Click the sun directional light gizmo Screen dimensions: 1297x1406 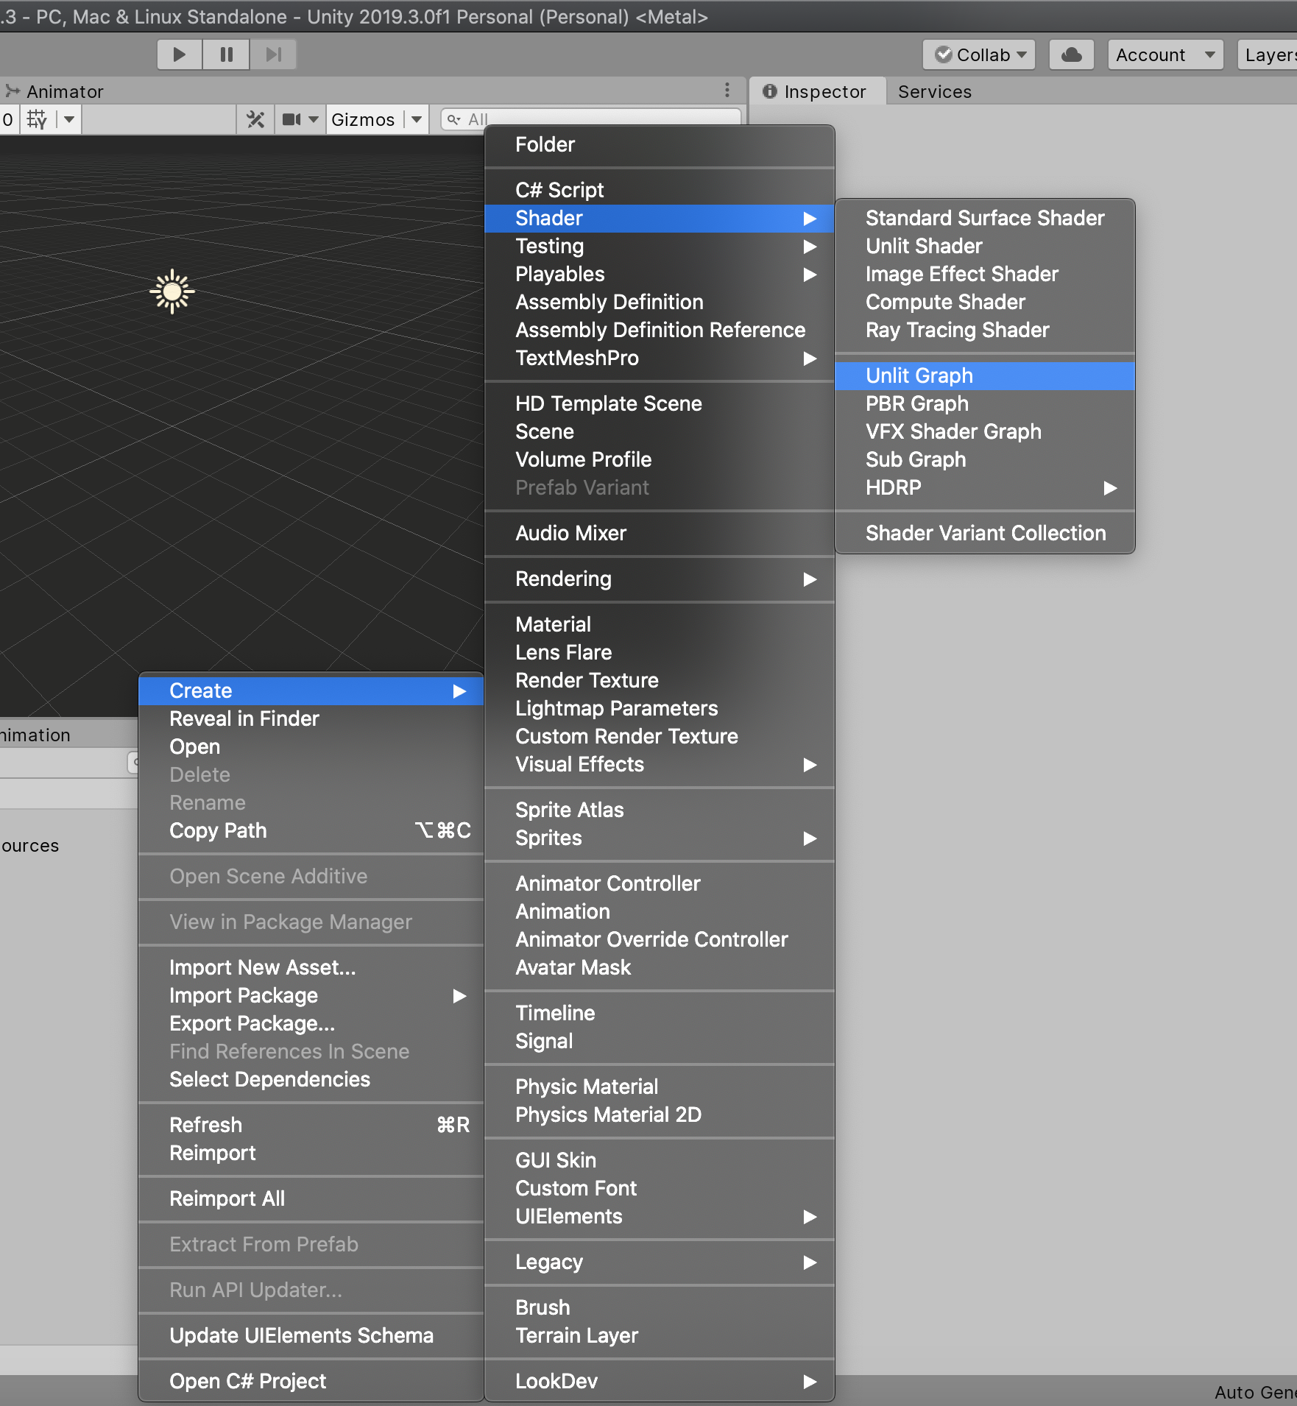(172, 292)
